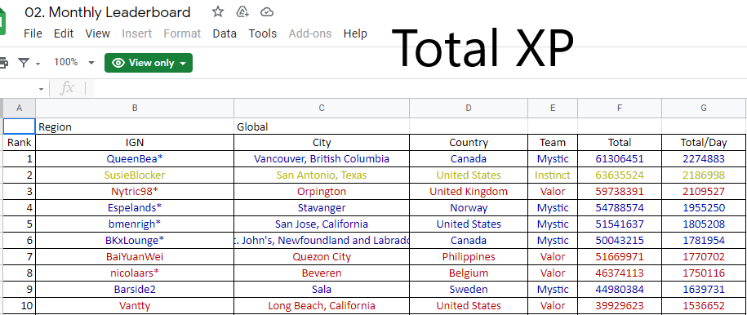
Task: Click the document title 02. Monthly Leaderboard
Action: (108, 12)
